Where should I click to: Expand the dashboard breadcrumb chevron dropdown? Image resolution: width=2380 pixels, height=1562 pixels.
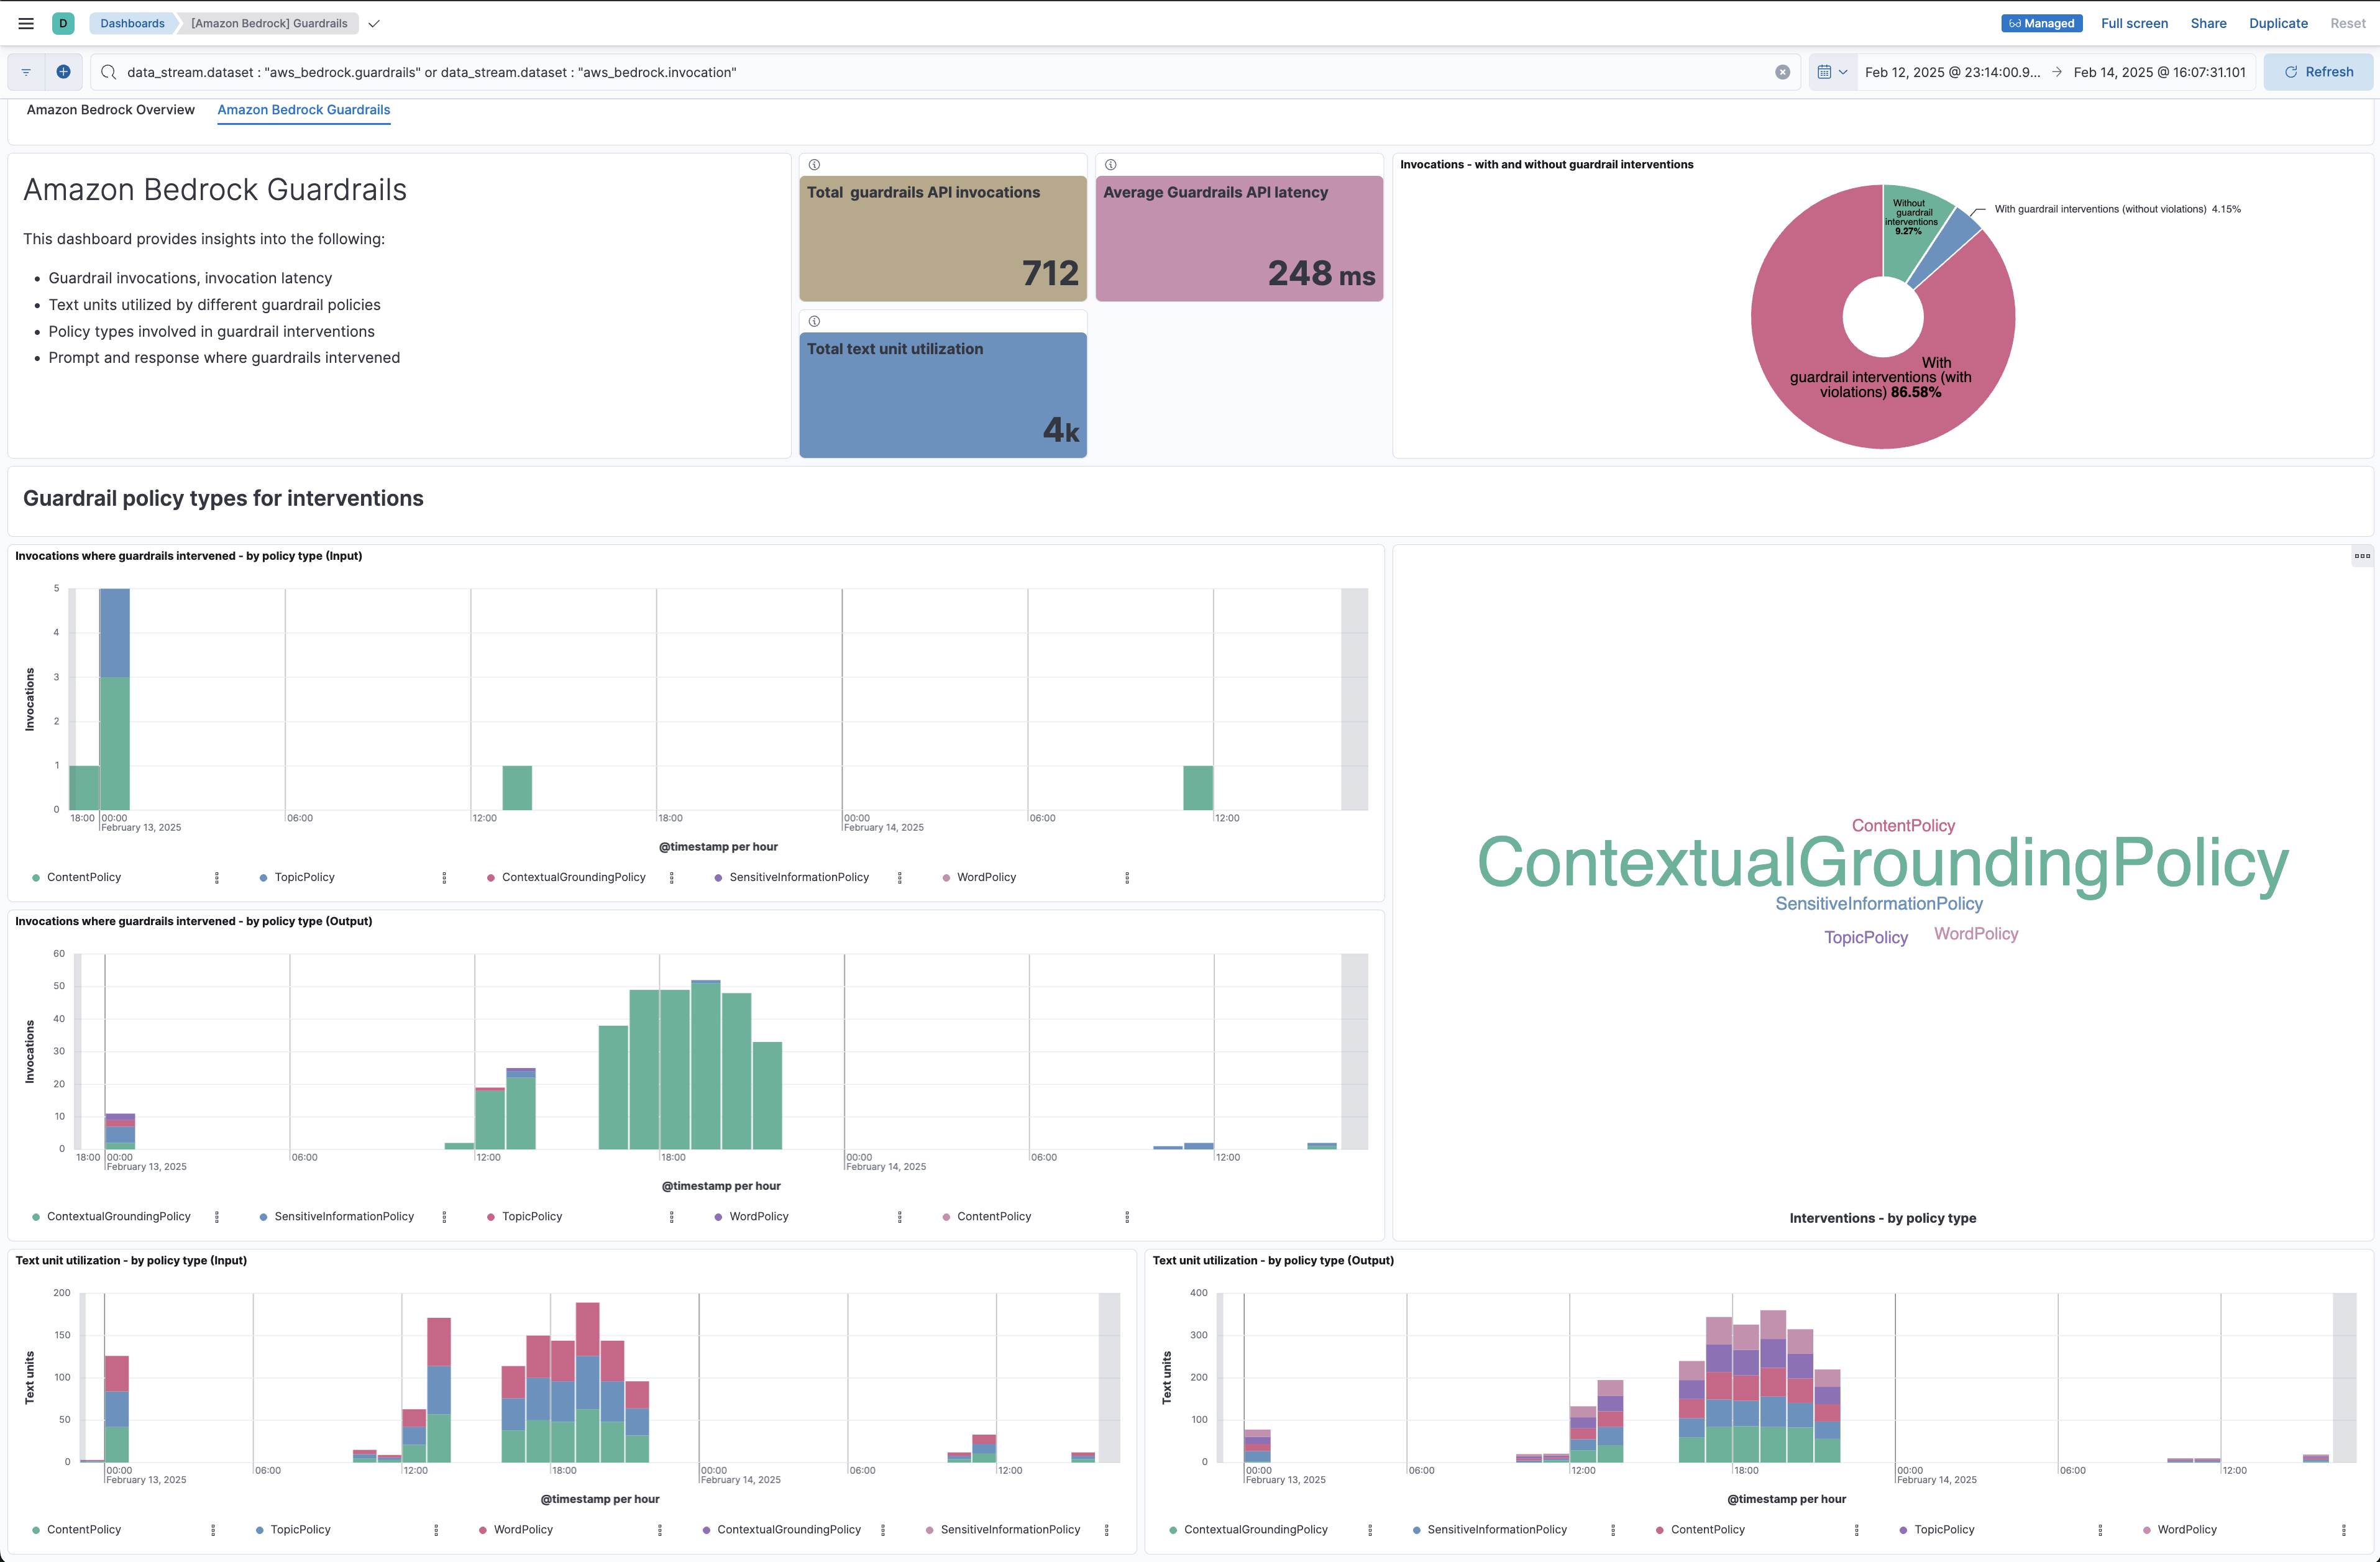[x=374, y=23]
